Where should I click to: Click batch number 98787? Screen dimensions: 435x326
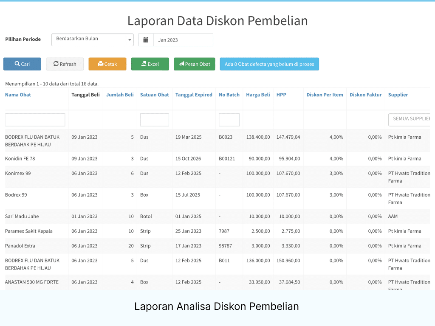225,246
